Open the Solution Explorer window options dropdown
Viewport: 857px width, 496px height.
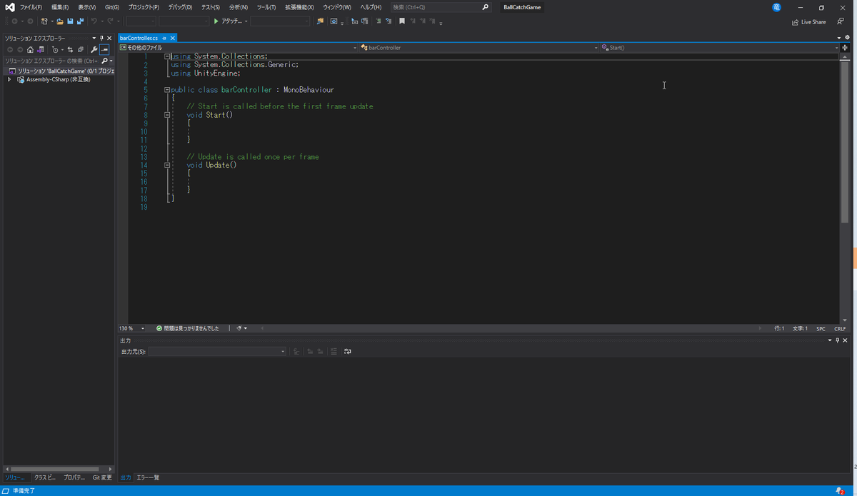(x=94, y=38)
